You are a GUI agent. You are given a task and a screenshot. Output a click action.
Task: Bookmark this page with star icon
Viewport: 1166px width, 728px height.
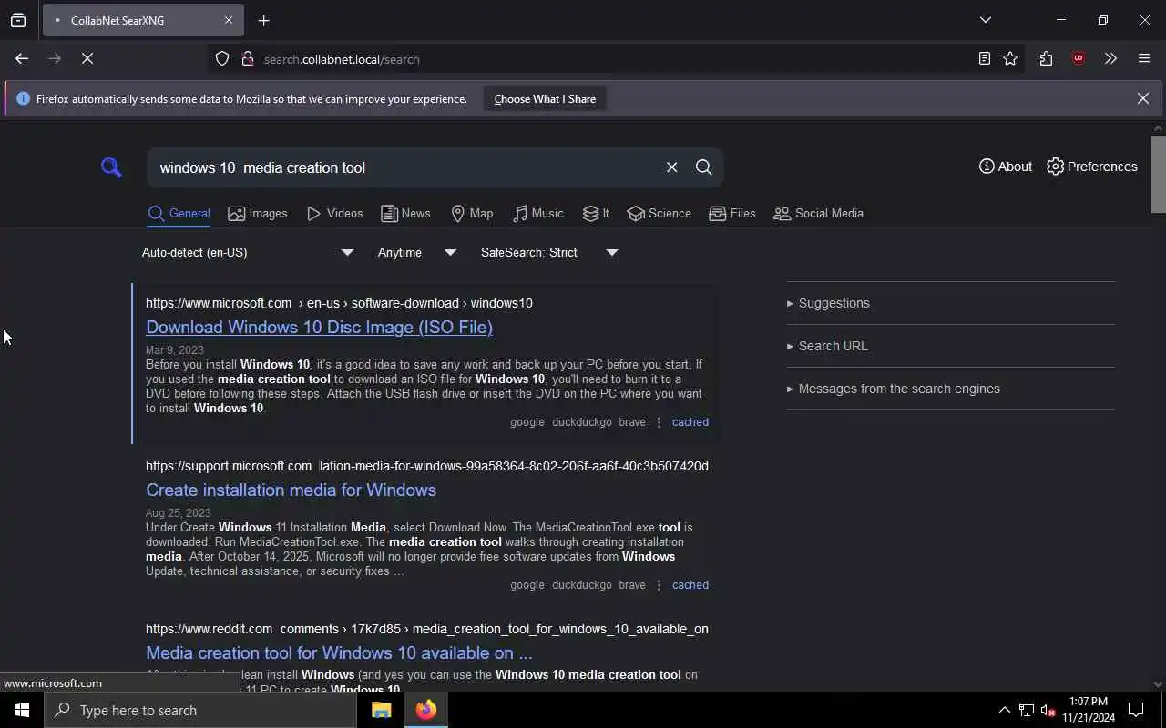point(1010,59)
